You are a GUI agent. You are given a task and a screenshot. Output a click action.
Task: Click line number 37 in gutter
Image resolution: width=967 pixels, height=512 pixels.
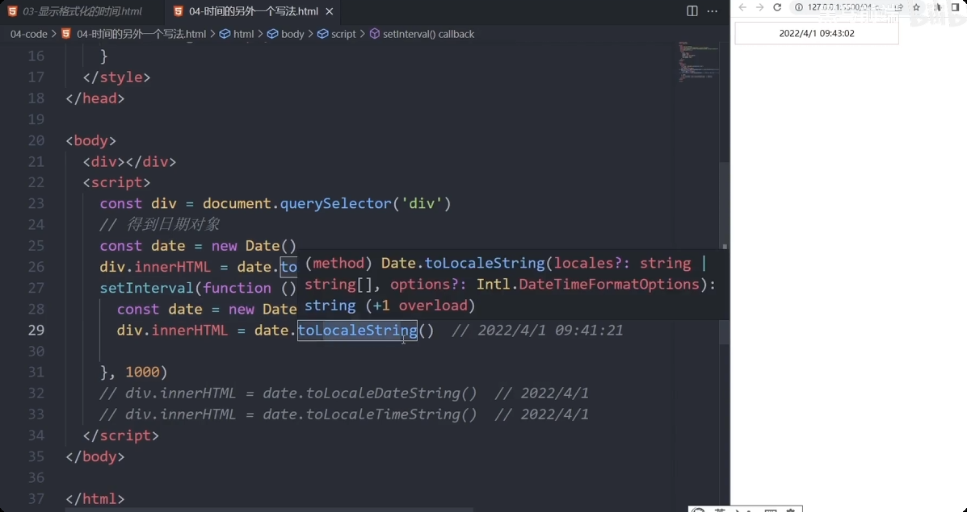[36, 498]
